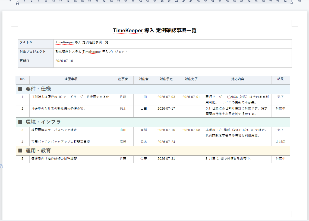Screen dimensions: 309x221
Task: Click the 2026-07-03 date cell
Action: [166, 100]
